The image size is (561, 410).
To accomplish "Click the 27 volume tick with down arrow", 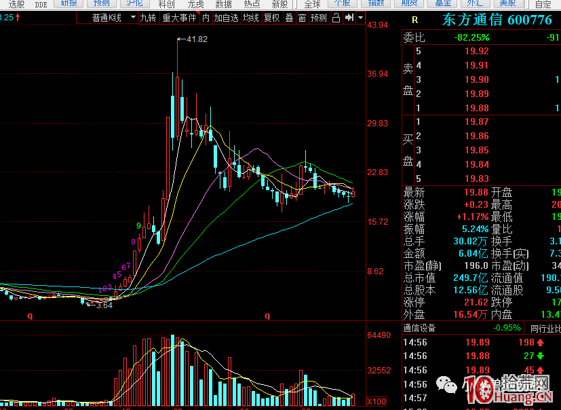I will (x=534, y=356).
